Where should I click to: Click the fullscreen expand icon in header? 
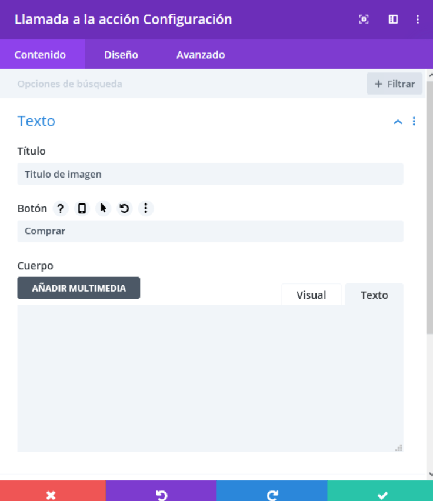pos(364,19)
